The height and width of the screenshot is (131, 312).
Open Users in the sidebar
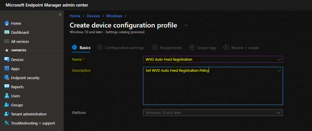point(16,96)
